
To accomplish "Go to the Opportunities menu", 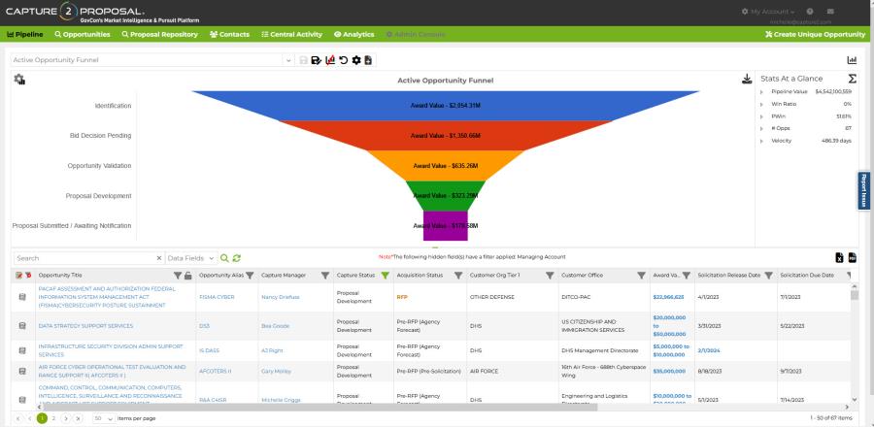I will (x=83, y=35).
